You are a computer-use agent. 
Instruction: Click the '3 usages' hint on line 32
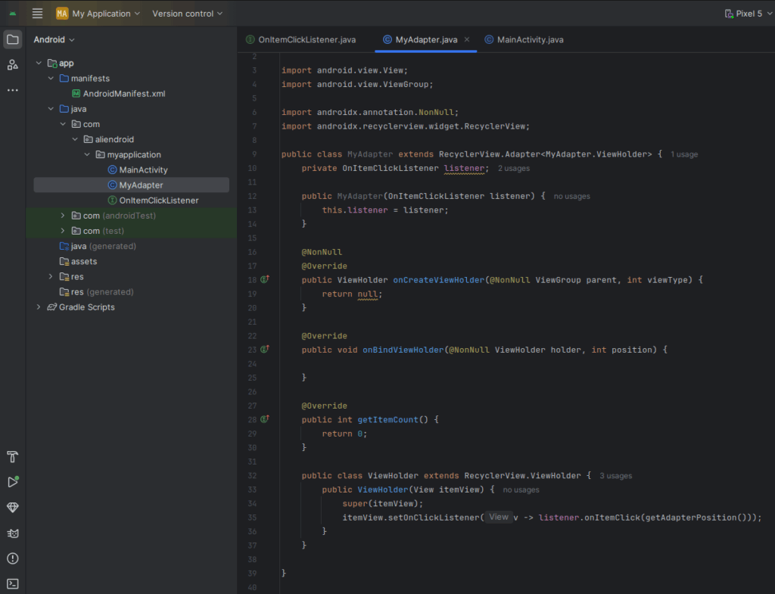616,476
